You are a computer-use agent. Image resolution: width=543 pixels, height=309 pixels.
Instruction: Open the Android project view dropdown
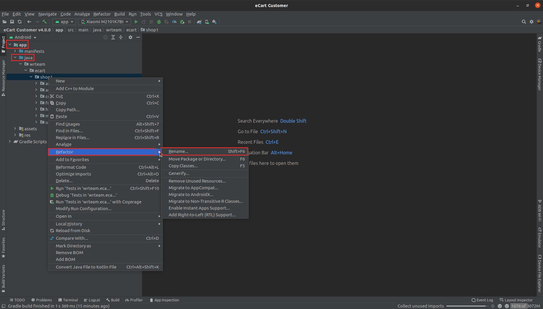tap(23, 37)
